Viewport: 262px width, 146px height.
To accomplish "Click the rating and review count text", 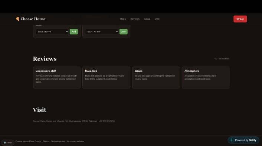I will coord(222,59).
